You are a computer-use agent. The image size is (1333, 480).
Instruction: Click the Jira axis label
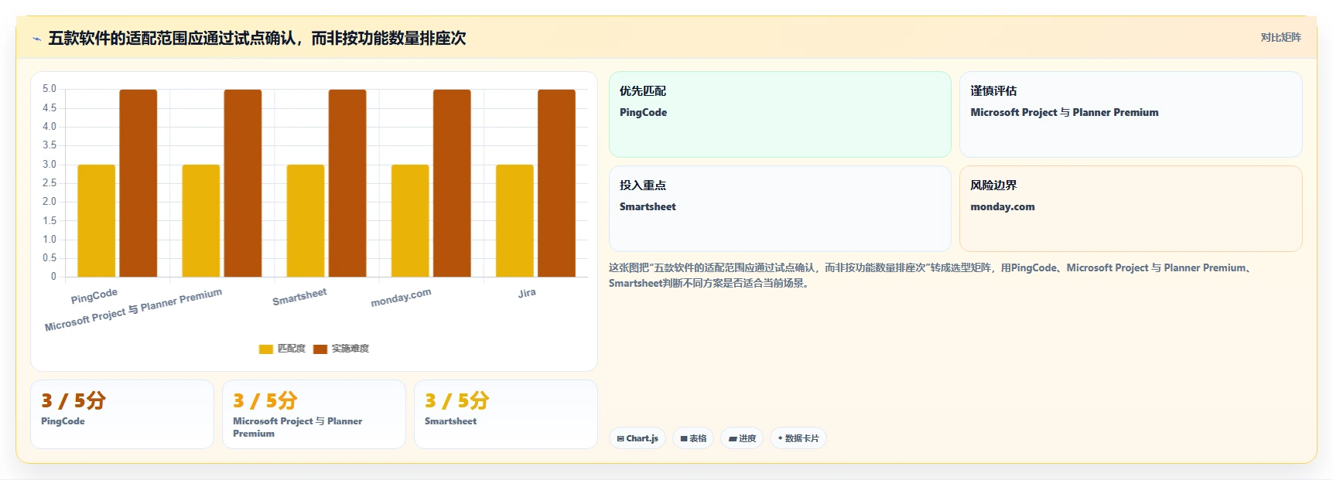(527, 293)
